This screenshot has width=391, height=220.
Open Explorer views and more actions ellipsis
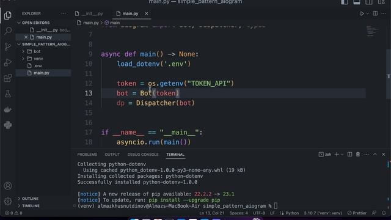64,13
